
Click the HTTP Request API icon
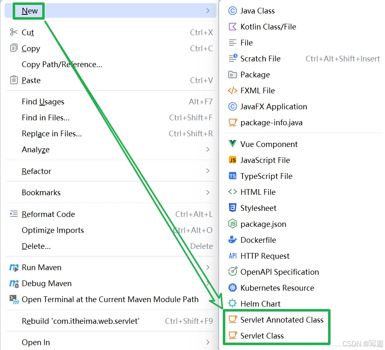(233, 256)
